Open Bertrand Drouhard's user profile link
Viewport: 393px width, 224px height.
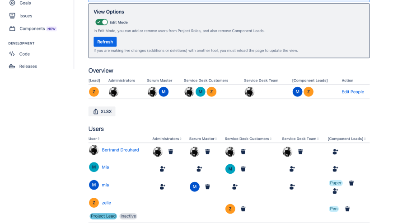point(120,150)
